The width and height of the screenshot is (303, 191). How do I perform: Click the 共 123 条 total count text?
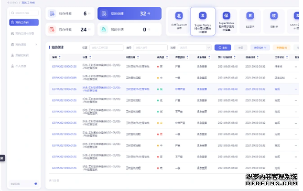[54, 181]
